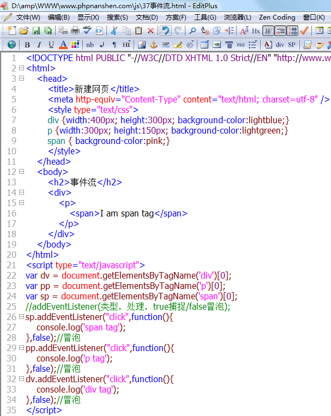The height and width of the screenshot is (416, 331).
Task: Click the Open file folder icon
Action: coord(24,31)
